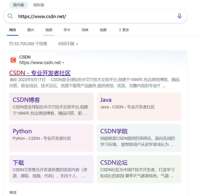Activate the microphone voice search icon
199x196 pixels.
tap(179, 16)
